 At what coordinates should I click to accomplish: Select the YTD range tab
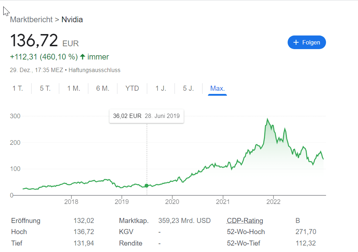[132, 89]
